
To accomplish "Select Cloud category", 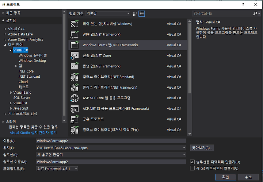I will click(x=23, y=82).
